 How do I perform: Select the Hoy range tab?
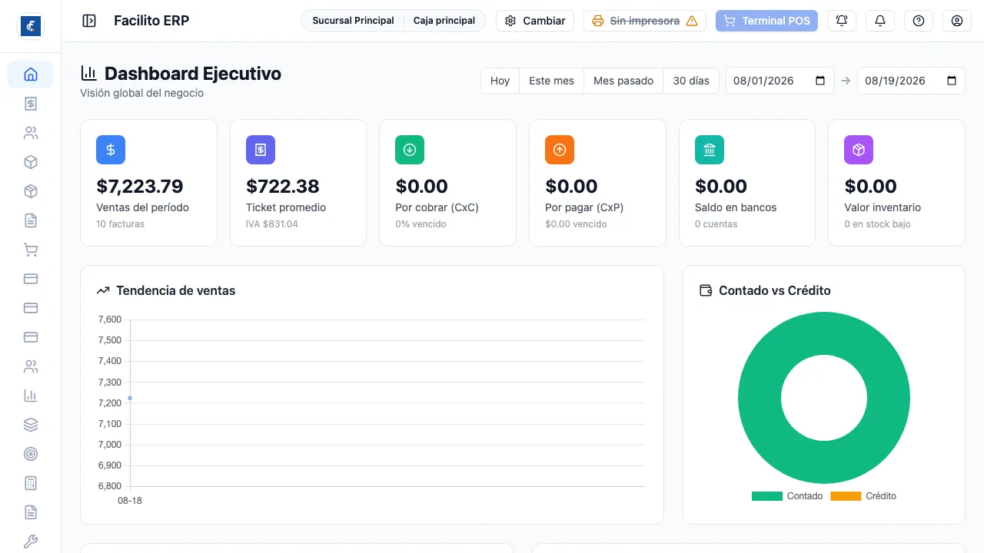tap(500, 81)
